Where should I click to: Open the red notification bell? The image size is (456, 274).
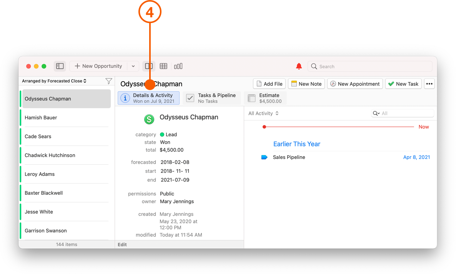tap(299, 66)
